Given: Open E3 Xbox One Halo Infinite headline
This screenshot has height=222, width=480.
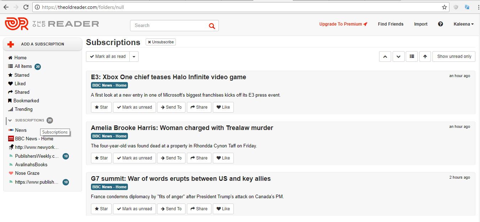Looking at the screenshot, I should [x=168, y=77].
